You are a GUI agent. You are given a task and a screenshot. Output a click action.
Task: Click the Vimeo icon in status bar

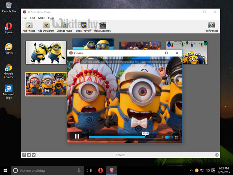click(x=34, y=155)
